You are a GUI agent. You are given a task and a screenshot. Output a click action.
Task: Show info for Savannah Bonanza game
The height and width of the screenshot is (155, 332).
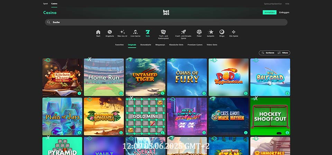(121, 133)
